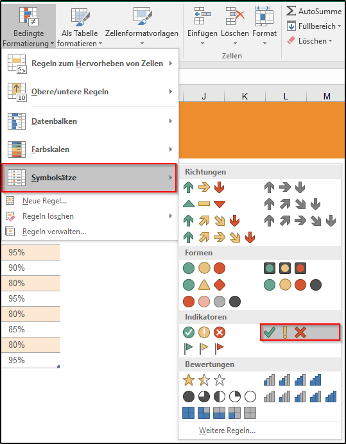The height and width of the screenshot is (444, 346).
Task: Choose the three colored flags icon set
Action: coord(204,348)
